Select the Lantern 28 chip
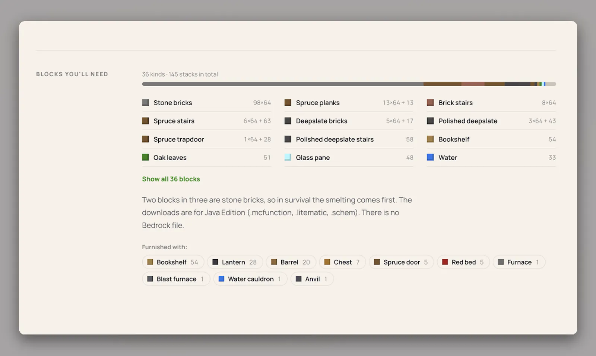The image size is (596, 356). click(x=235, y=262)
